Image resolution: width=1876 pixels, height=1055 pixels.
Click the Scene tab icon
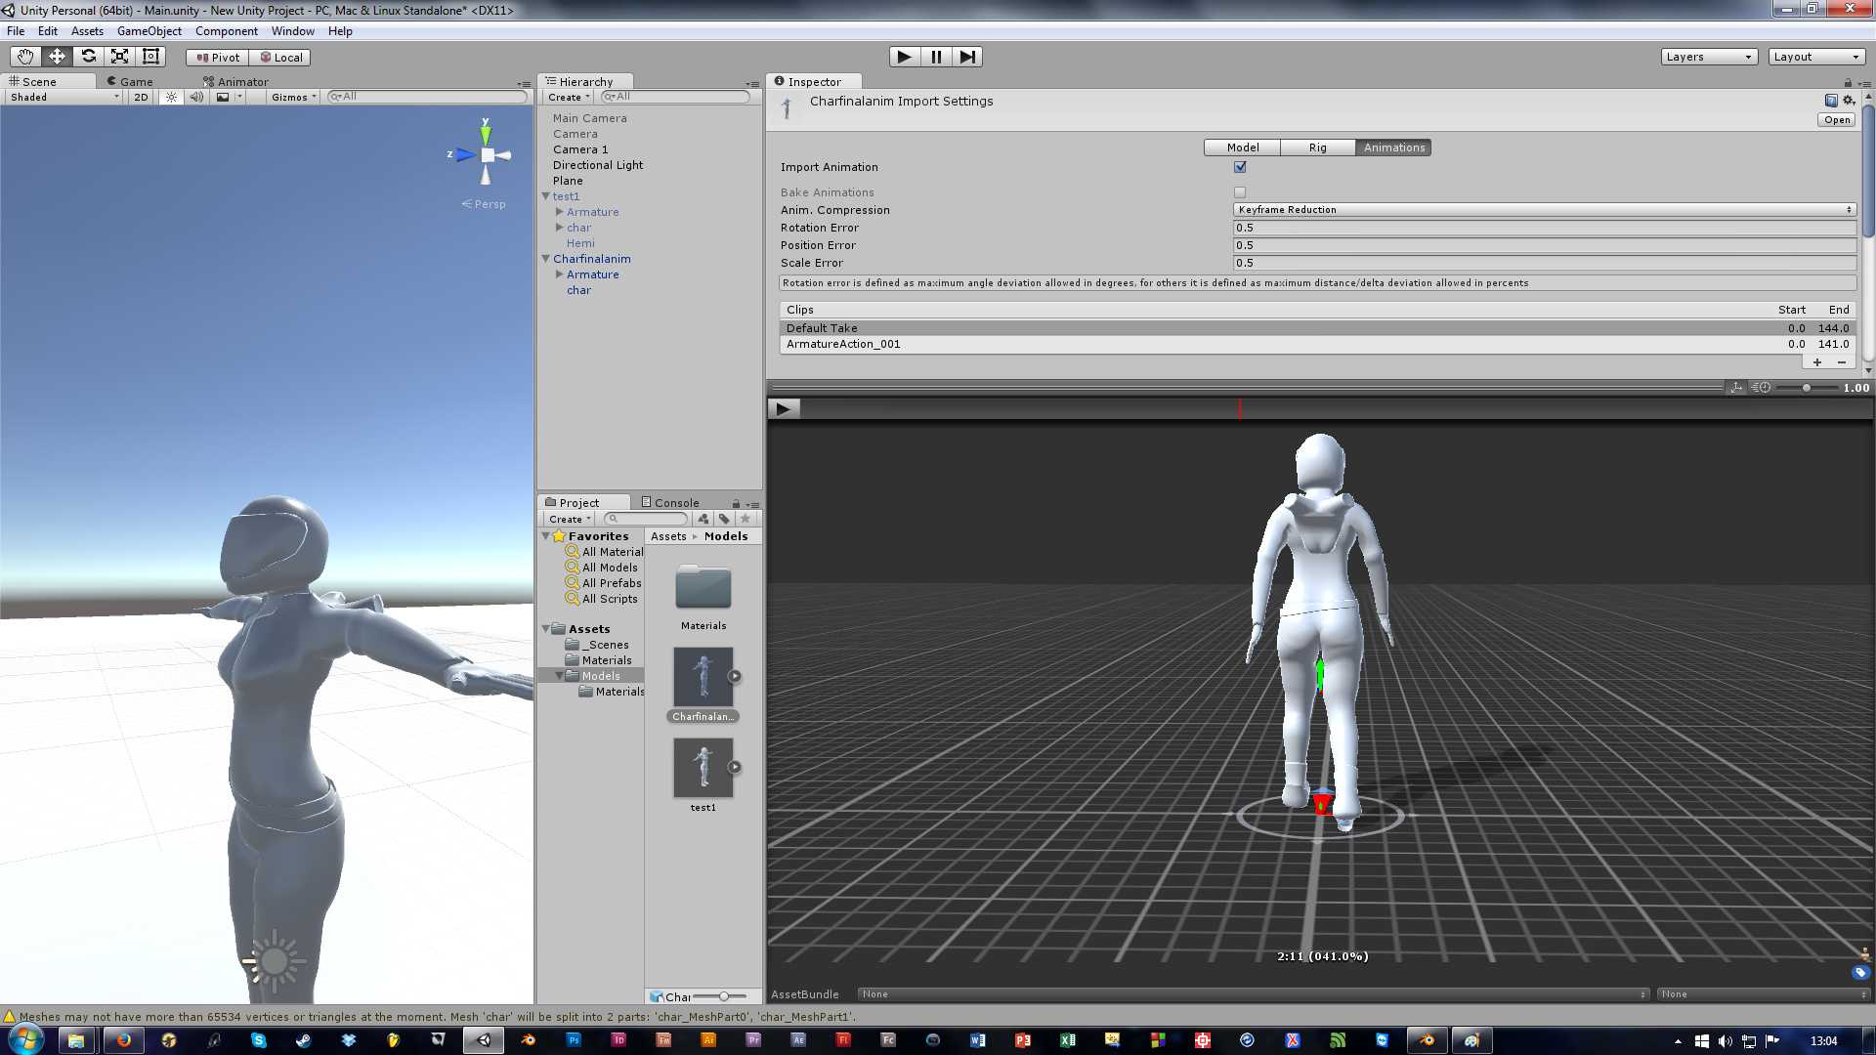point(12,80)
